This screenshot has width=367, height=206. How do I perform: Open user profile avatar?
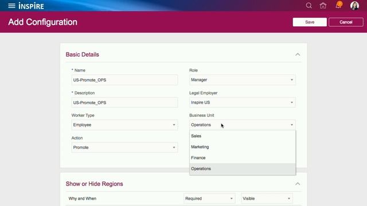354,5
